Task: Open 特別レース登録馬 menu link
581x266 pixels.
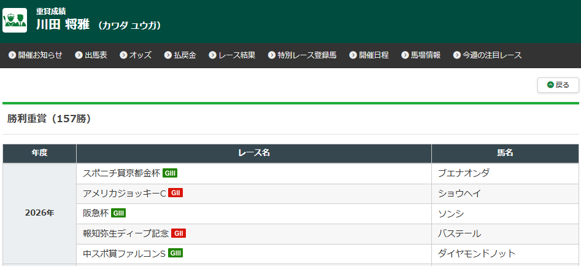Action: (x=302, y=55)
